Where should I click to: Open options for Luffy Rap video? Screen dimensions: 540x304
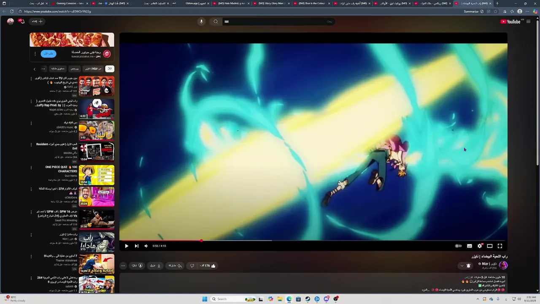31,101
